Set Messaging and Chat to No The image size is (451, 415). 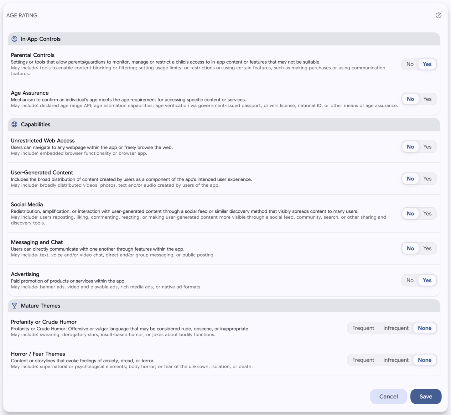[410, 248]
